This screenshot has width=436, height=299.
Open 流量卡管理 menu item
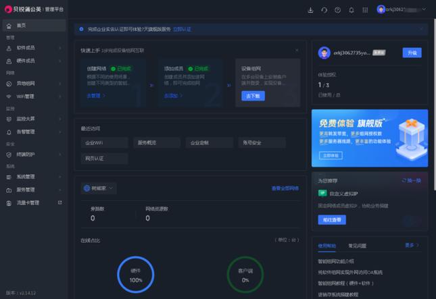point(34,203)
